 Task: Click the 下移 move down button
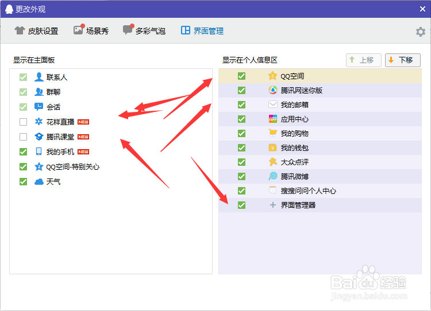[403, 60]
